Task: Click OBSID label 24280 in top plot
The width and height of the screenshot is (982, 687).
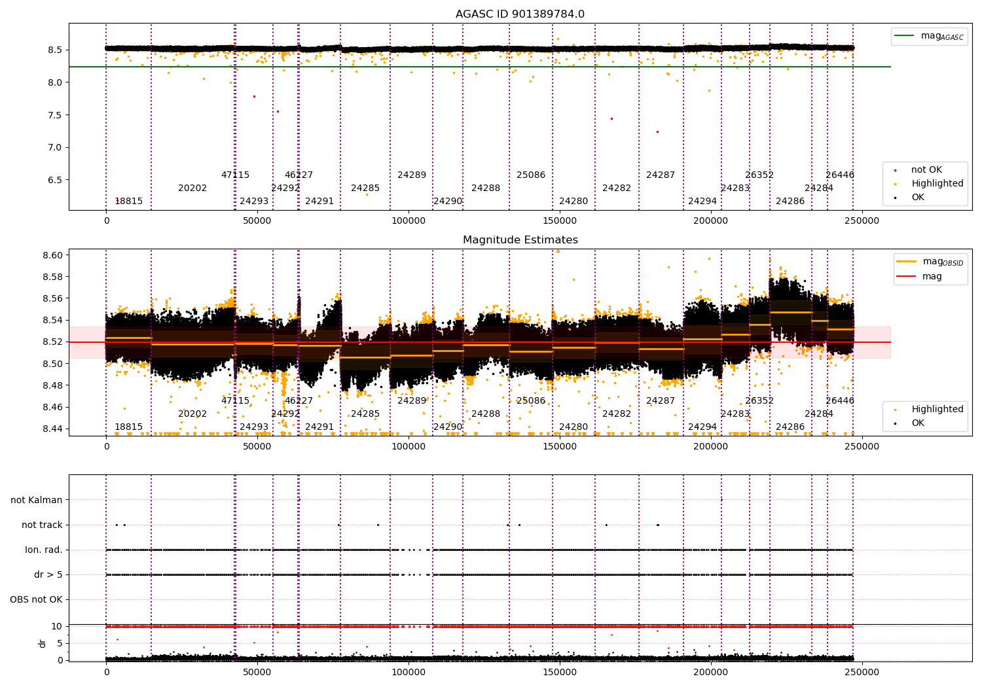Action: pyautogui.click(x=573, y=202)
